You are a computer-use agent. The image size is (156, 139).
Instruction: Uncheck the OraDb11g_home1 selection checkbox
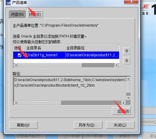pyautogui.click(x=20, y=55)
